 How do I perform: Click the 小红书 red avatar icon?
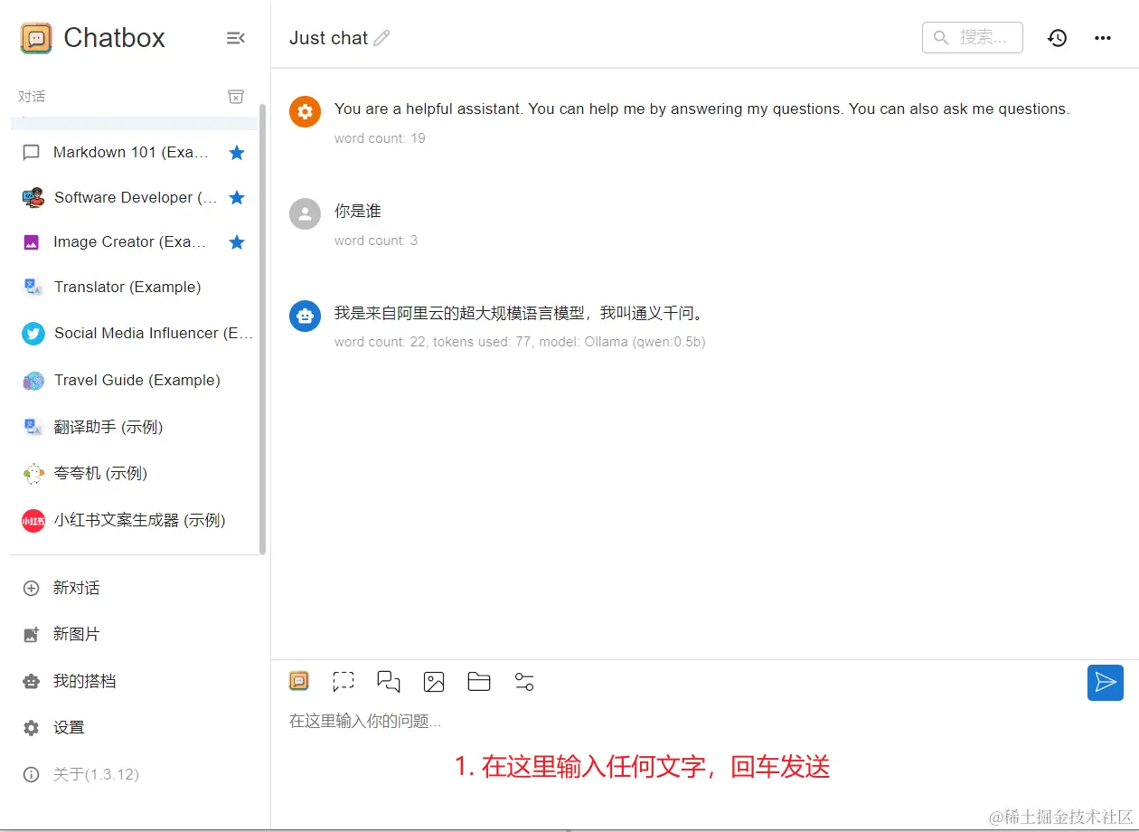pyautogui.click(x=33, y=521)
